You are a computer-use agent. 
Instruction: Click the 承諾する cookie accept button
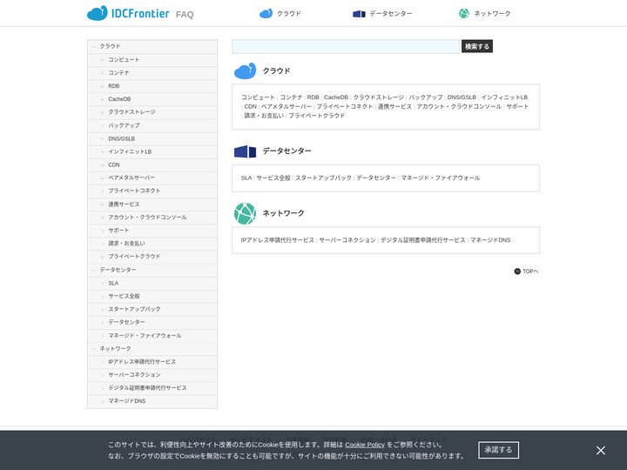pyautogui.click(x=498, y=450)
